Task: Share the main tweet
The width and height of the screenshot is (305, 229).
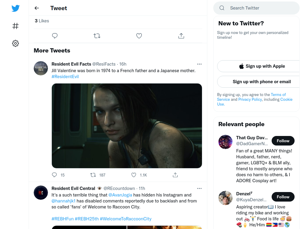Action: (x=181, y=36)
